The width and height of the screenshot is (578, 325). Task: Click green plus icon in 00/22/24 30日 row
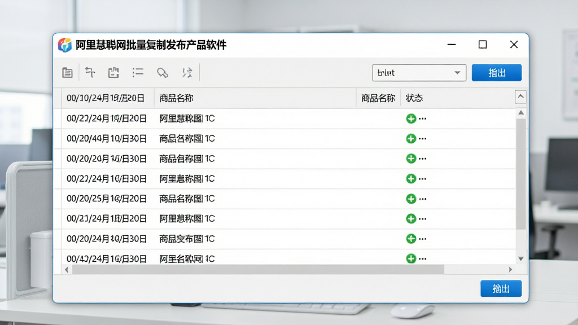411,179
